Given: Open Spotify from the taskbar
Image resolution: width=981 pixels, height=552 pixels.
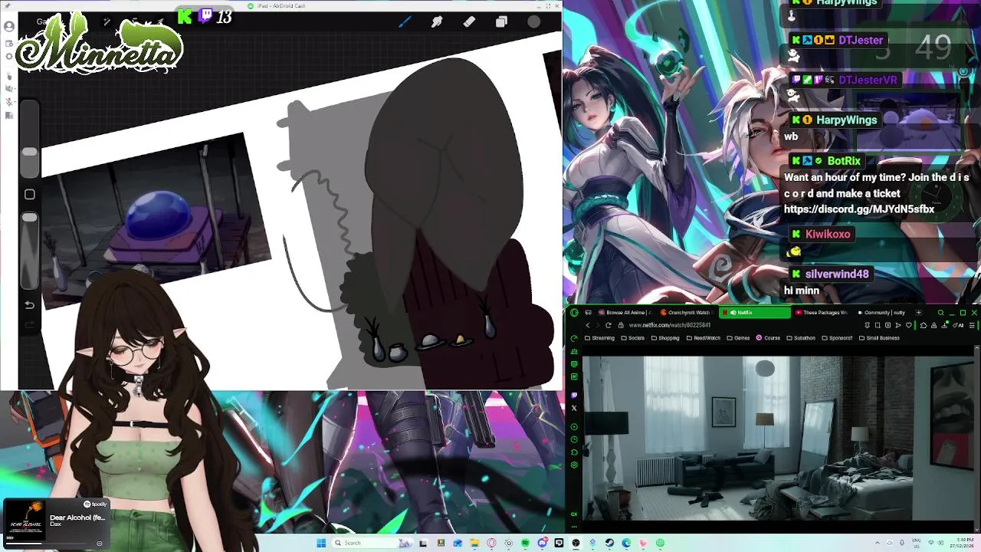Looking at the screenshot, I should point(525,543).
